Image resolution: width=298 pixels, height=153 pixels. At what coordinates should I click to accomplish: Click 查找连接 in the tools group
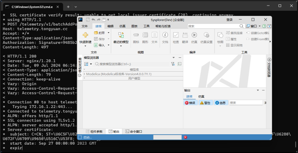pyautogui.click(x=234, y=33)
